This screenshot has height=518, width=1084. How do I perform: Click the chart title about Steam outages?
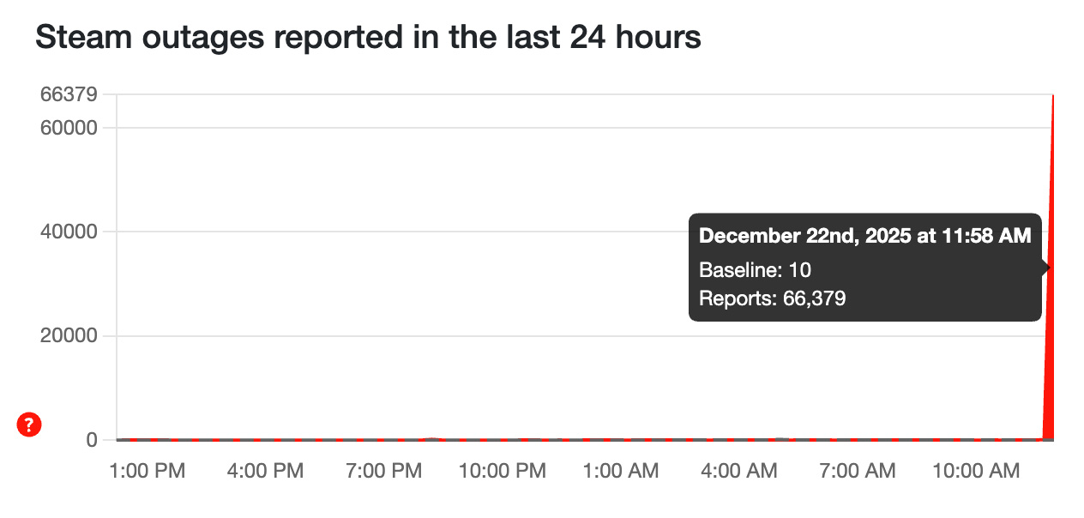click(368, 38)
